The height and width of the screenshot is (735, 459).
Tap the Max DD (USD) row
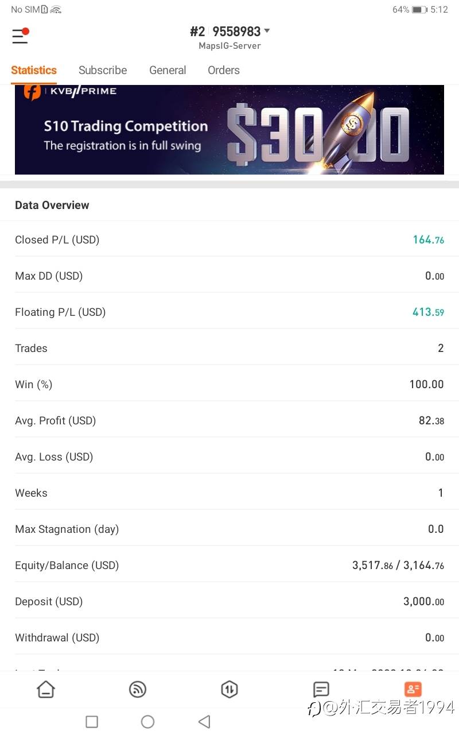pyautogui.click(x=229, y=276)
